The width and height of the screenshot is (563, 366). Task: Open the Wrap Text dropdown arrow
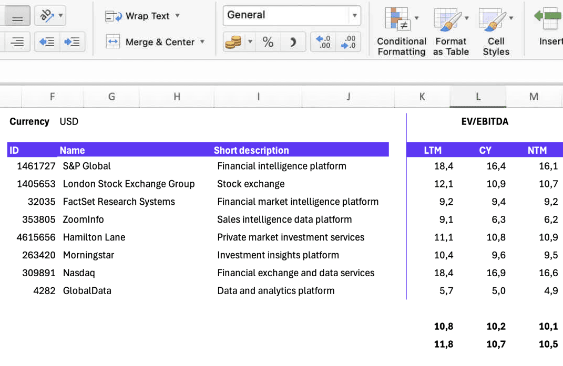tap(177, 16)
